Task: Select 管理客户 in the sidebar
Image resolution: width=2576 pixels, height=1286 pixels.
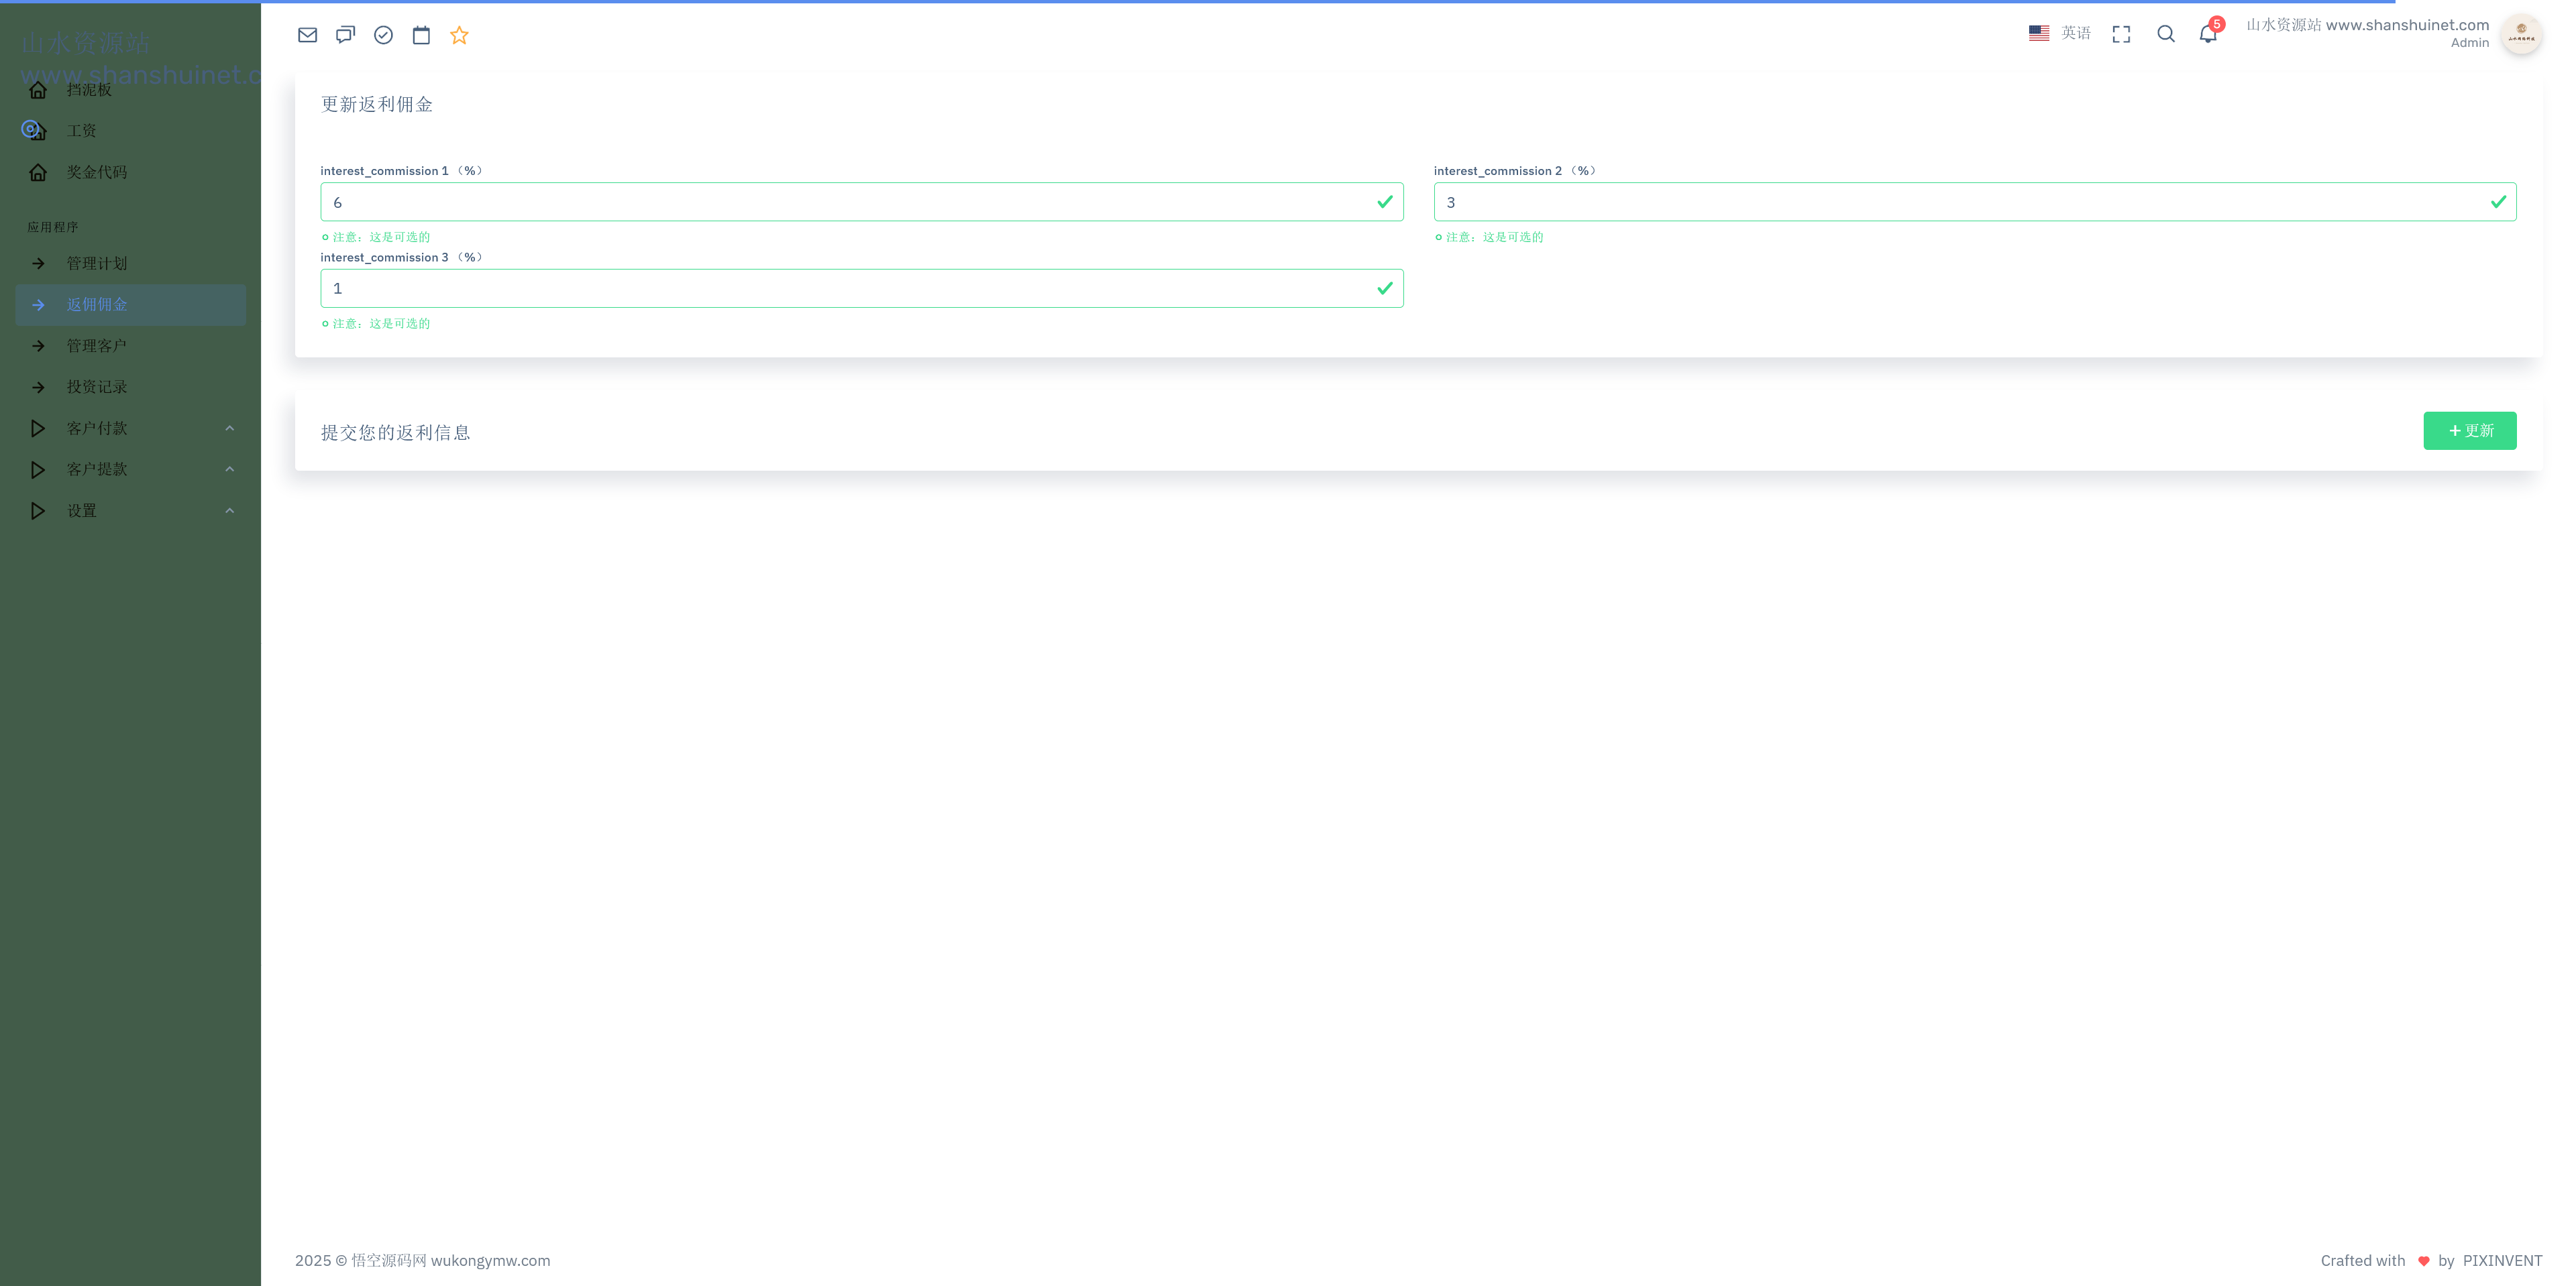Action: (97, 346)
